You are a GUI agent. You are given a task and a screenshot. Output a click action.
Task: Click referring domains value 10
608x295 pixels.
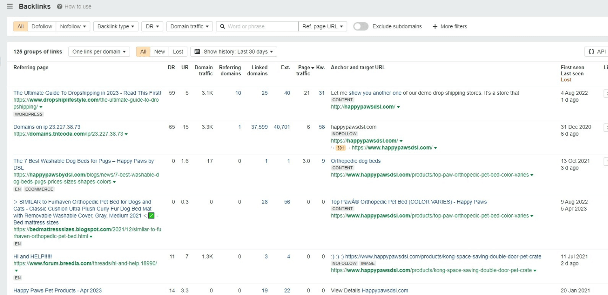point(238,93)
